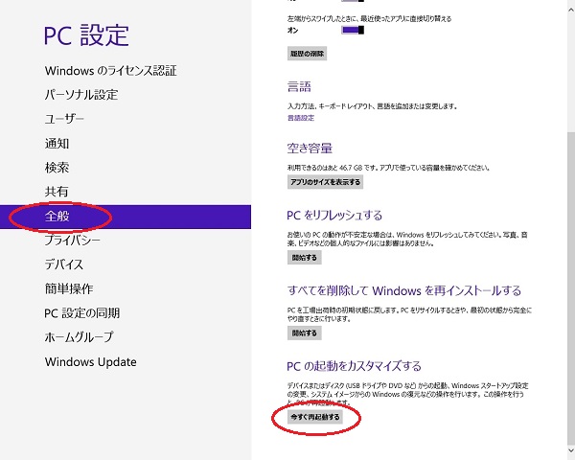Click the 履歴の削除 button
575x460 pixels.
(307, 54)
